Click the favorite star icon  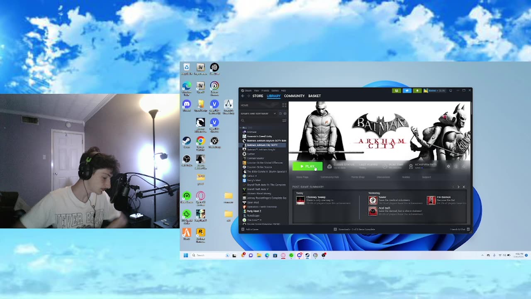tap(463, 167)
